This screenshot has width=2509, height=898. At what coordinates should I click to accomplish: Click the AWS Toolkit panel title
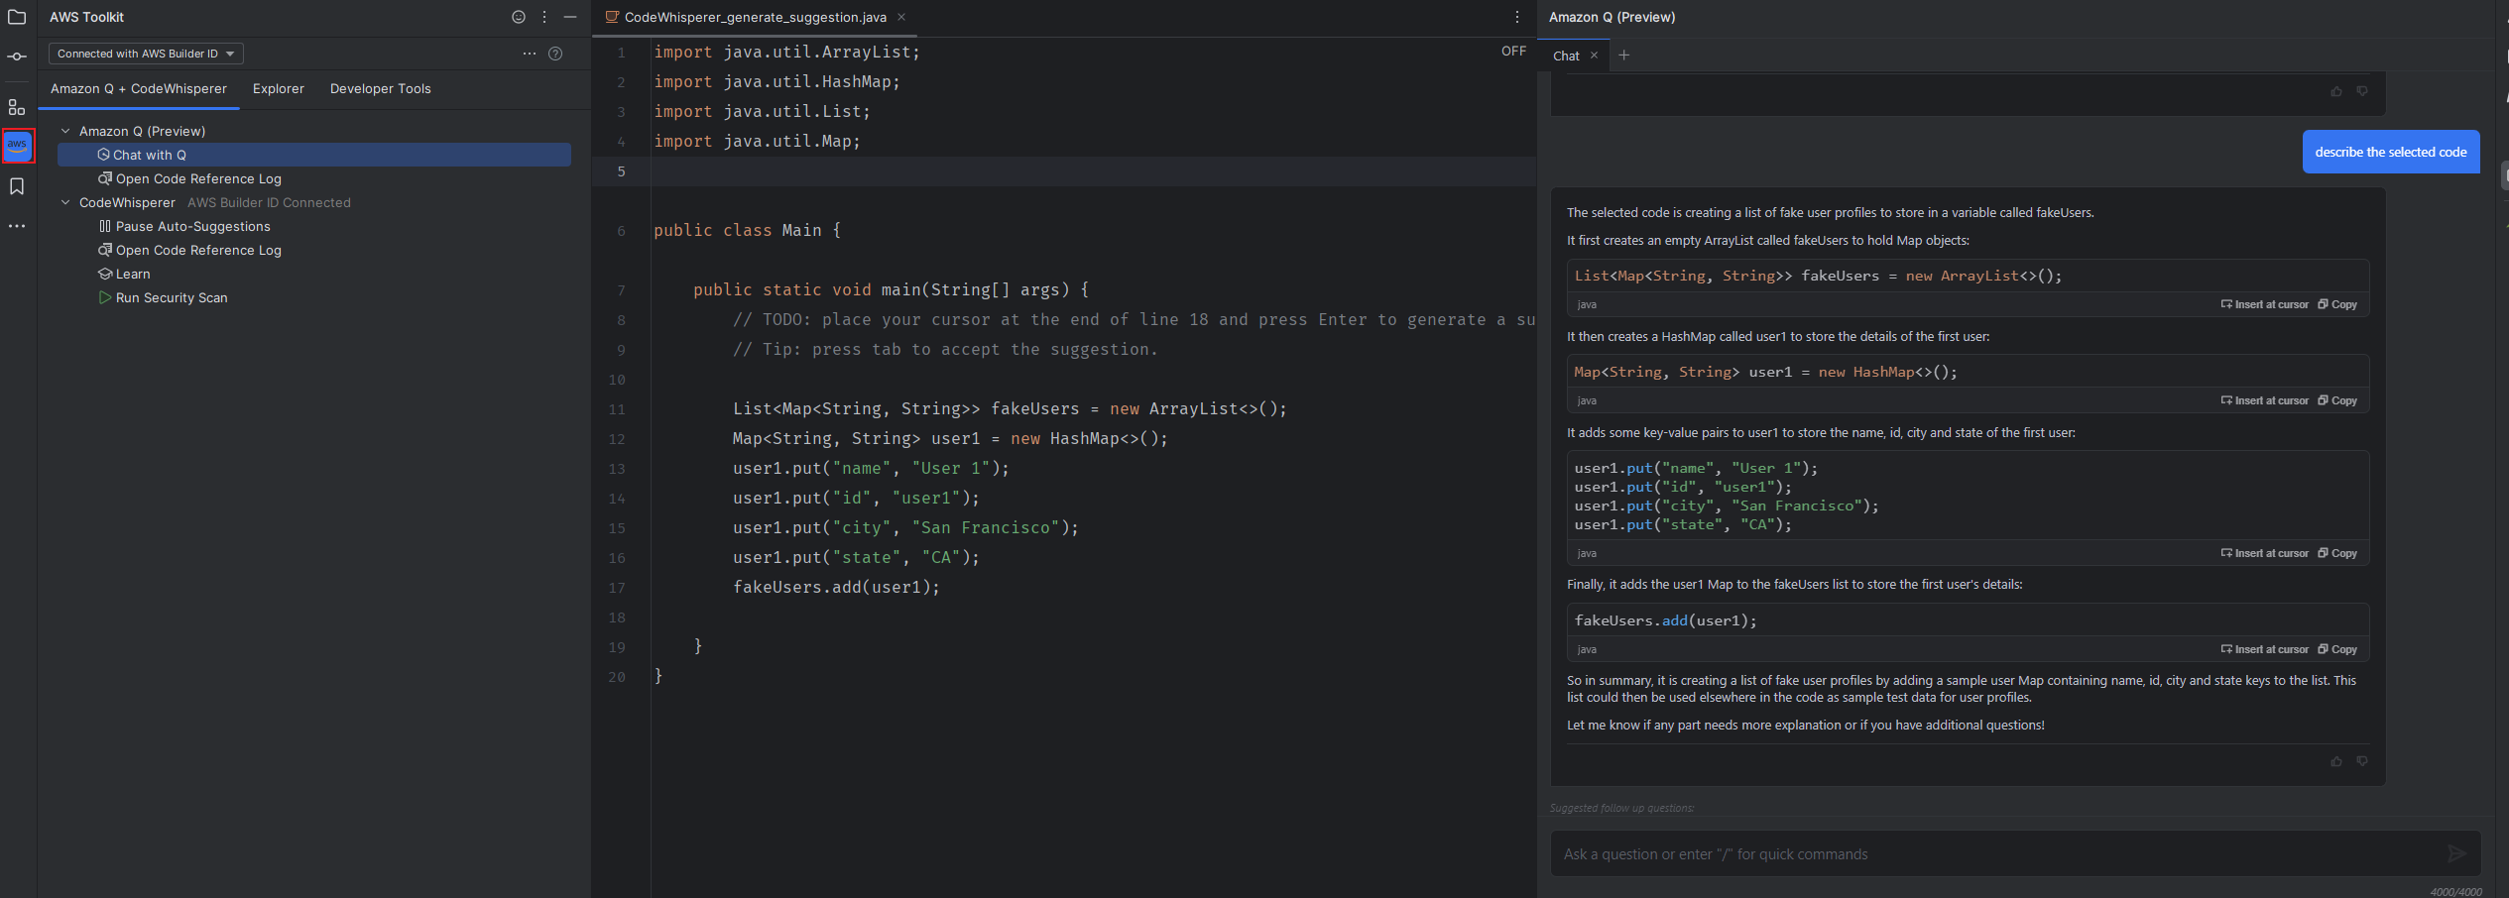coord(86,17)
